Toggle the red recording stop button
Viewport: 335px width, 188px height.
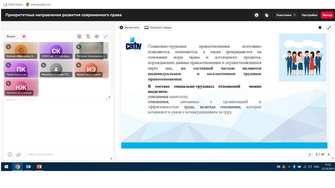pos(24,37)
